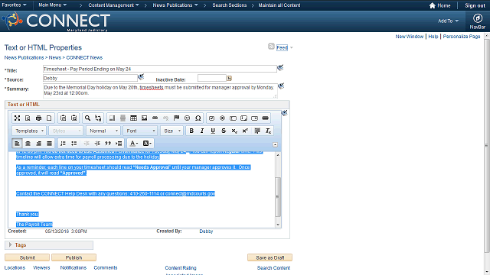Expand the Tags section

point(10,245)
